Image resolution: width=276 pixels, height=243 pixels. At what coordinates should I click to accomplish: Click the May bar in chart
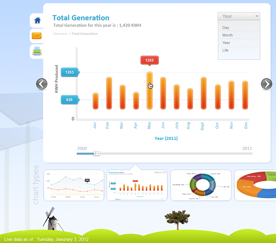tap(149, 91)
